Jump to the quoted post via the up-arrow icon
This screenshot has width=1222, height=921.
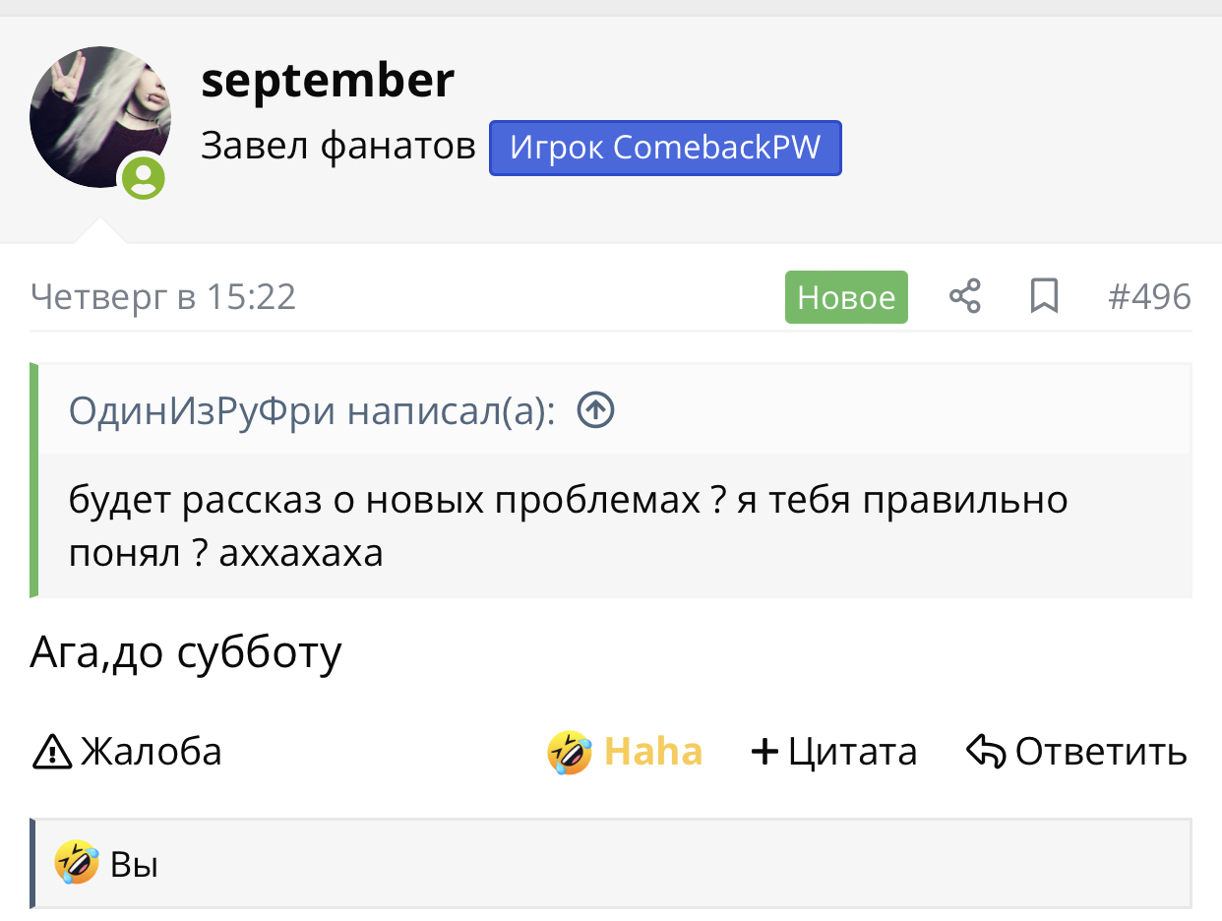coord(595,410)
